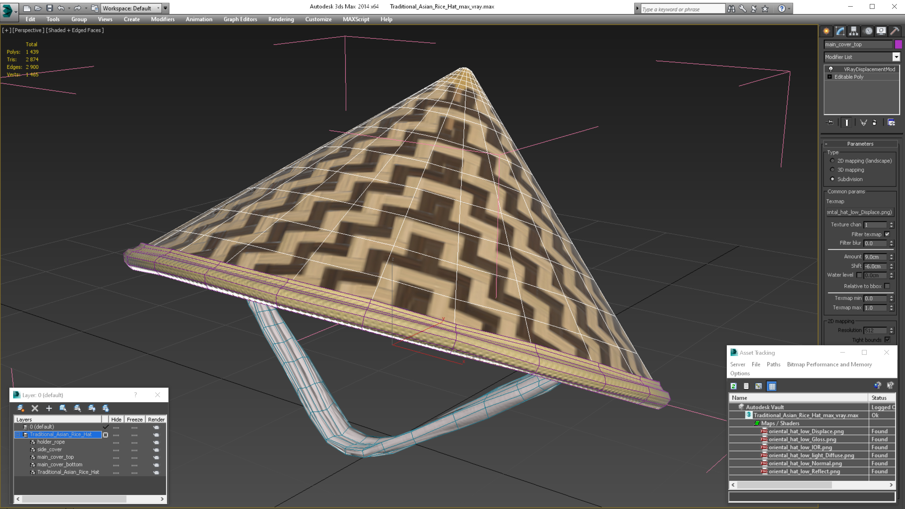Open the Create command panel tab

pos(826,31)
